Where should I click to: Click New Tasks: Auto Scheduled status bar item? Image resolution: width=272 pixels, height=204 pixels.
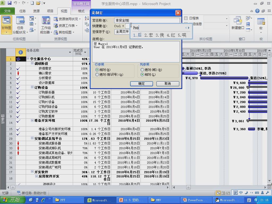pyautogui.click(x=32, y=193)
